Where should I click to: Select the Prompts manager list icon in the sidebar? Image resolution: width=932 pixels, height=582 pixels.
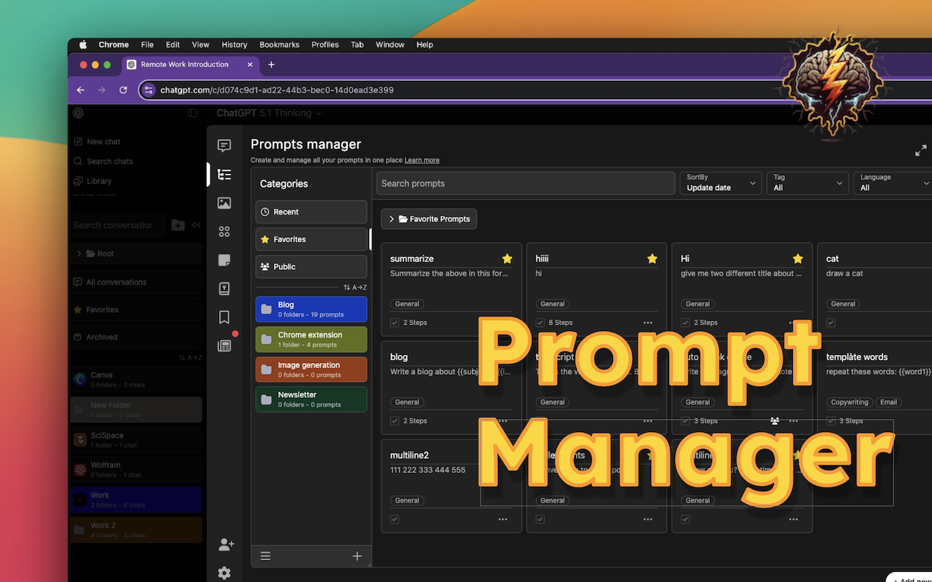click(224, 175)
